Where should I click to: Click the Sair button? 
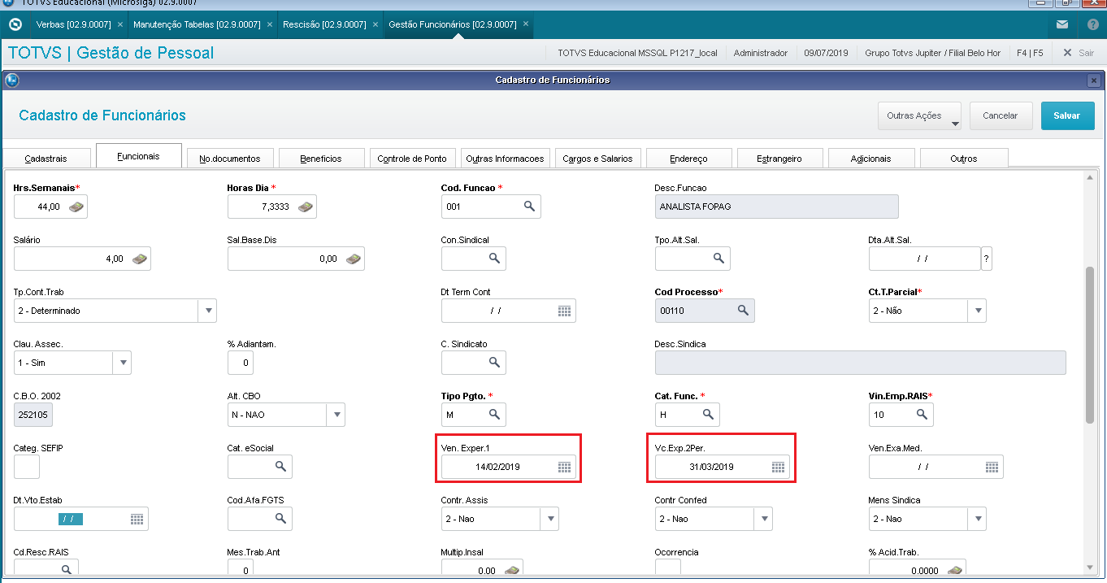click(x=1079, y=53)
